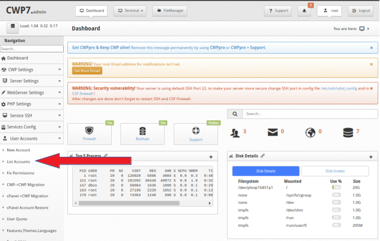Open the Backups server icon

click(142, 131)
